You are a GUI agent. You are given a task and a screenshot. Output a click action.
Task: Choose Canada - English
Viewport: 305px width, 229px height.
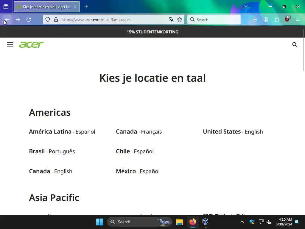[51, 171]
